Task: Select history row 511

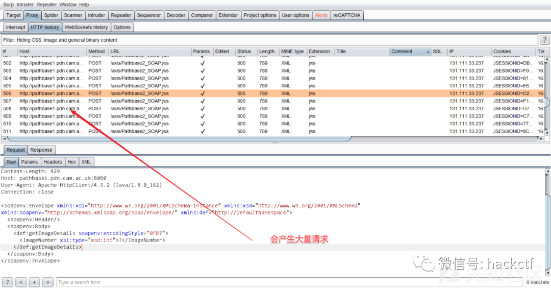Action: tap(272, 131)
